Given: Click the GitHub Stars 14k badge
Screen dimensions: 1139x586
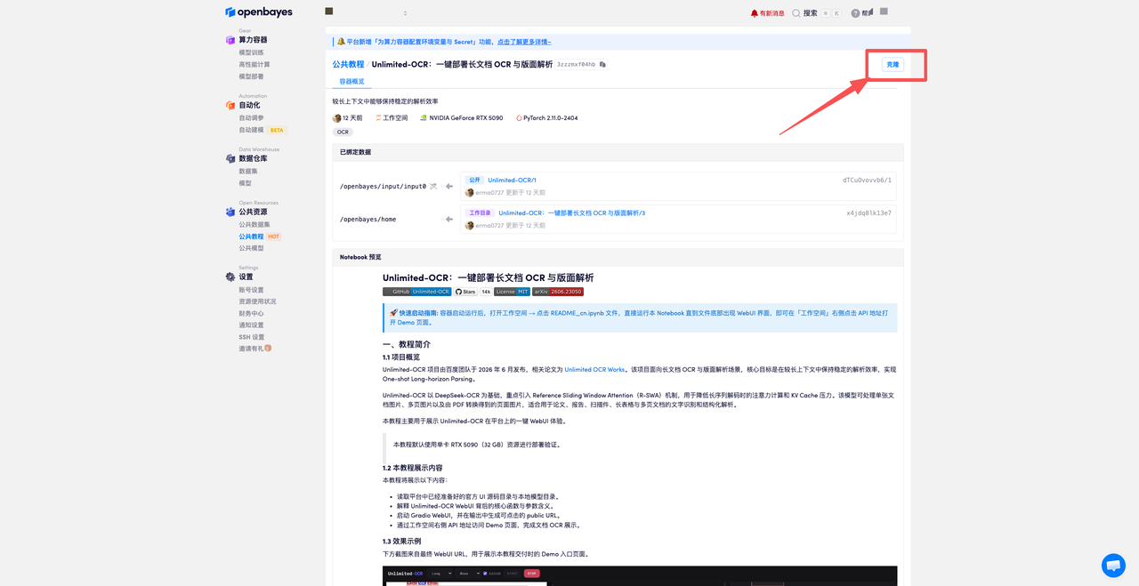Looking at the screenshot, I should click(473, 292).
